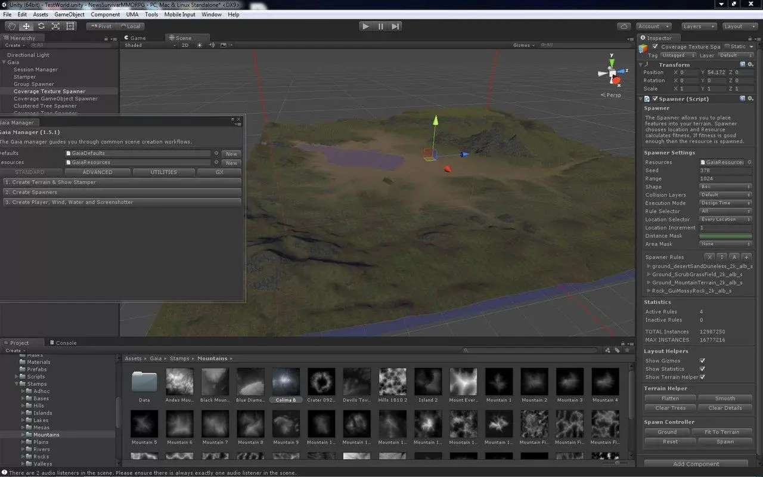Open the Shaded draw mode dropdown
This screenshot has height=477, width=763.
point(150,45)
